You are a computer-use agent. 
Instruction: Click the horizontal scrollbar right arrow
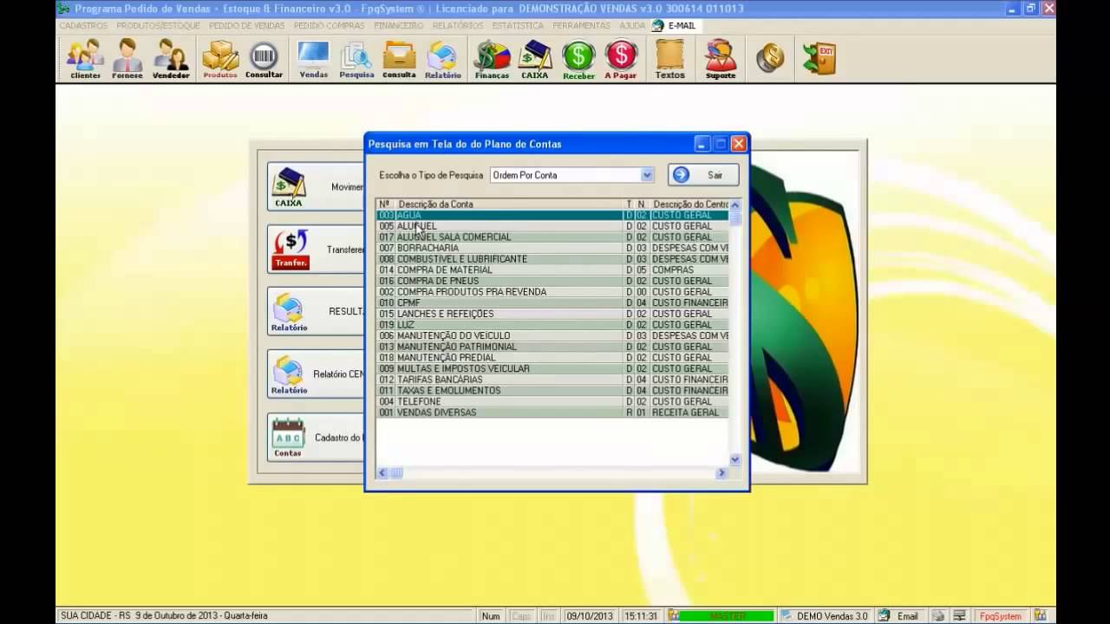pyautogui.click(x=721, y=473)
